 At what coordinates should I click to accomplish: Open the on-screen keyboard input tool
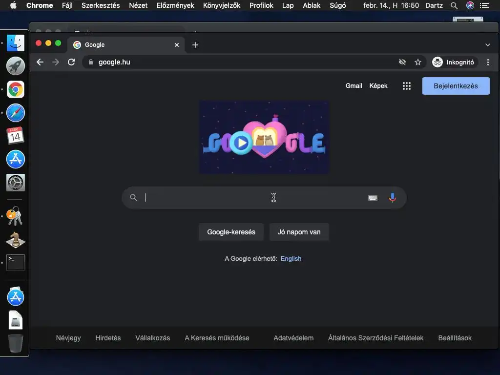point(373,198)
